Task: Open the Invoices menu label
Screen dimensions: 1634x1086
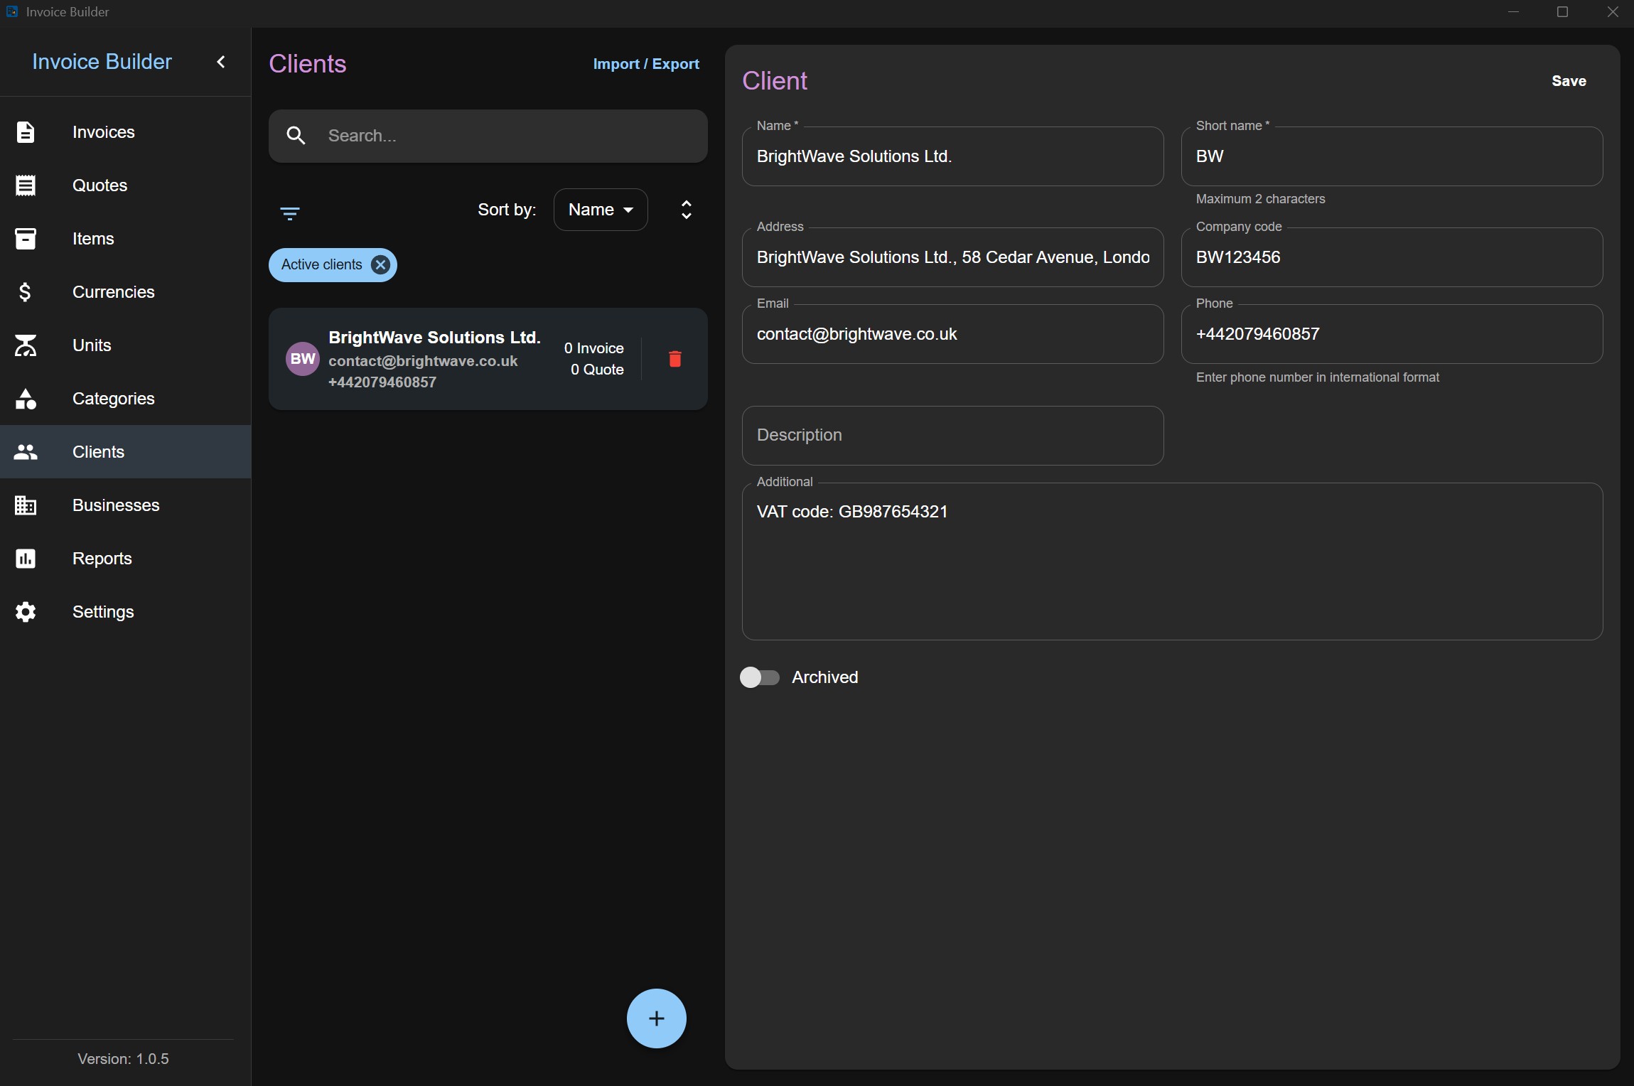Action: (x=104, y=132)
